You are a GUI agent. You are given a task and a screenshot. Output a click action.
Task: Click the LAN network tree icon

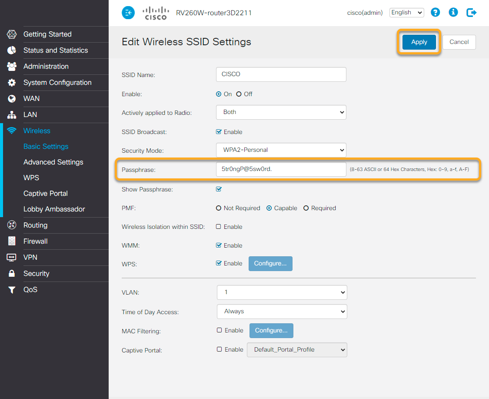pos(12,115)
